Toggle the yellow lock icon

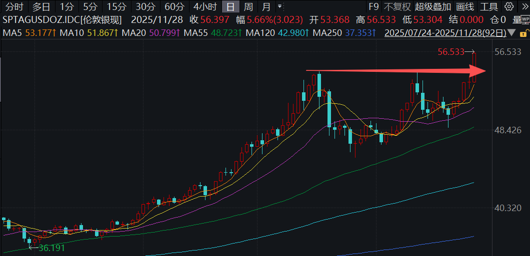(x=523, y=33)
